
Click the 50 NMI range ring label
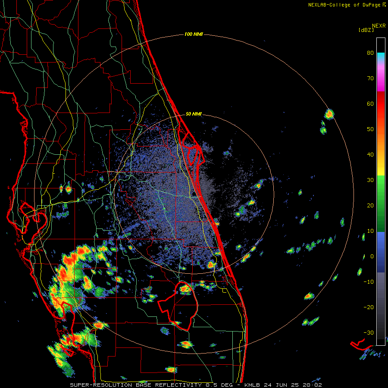(194, 114)
